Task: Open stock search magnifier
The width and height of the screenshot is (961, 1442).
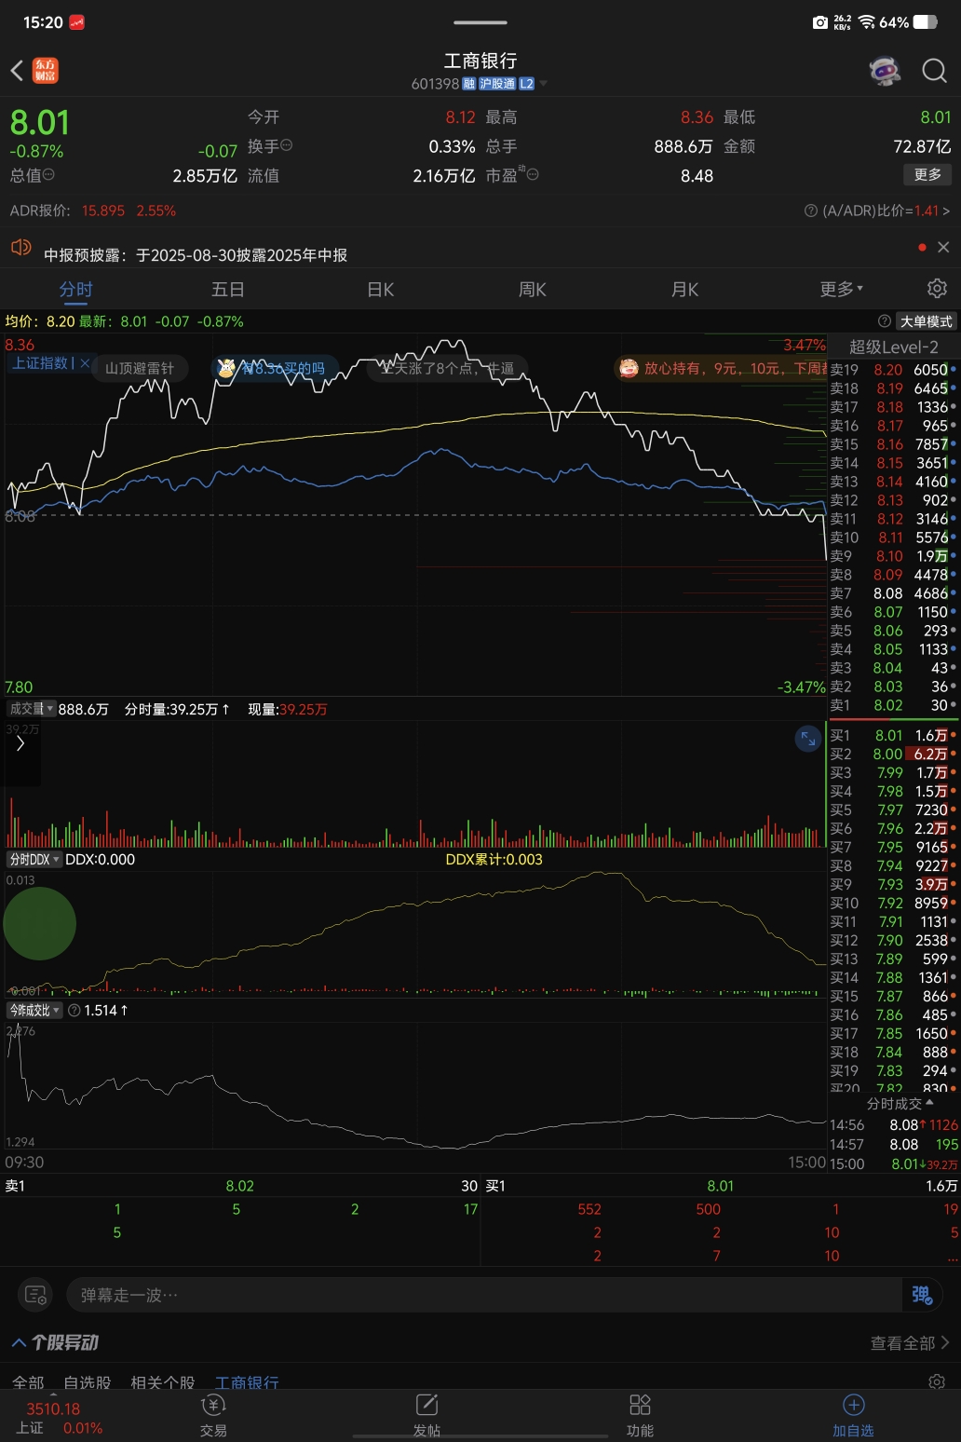Action: pyautogui.click(x=934, y=71)
